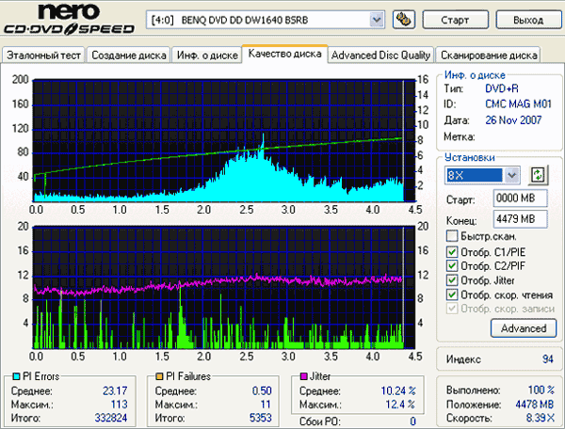Toggle the Быстр.скан. checkbox
The image size is (565, 429).
click(x=452, y=236)
